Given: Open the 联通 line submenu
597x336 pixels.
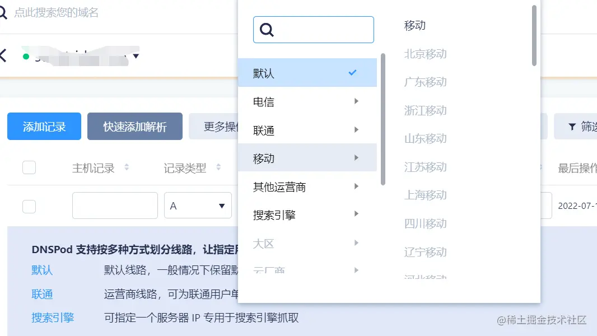Looking at the screenshot, I should pos(307,130).
